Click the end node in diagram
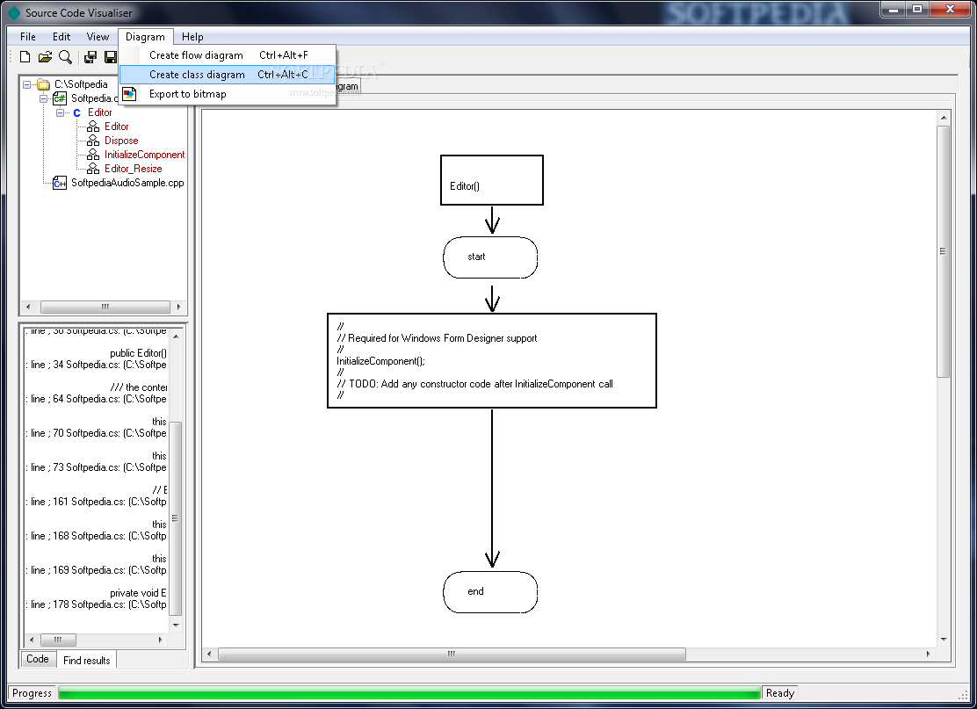This screenshot has width=977, height=709. coord(490,592)
